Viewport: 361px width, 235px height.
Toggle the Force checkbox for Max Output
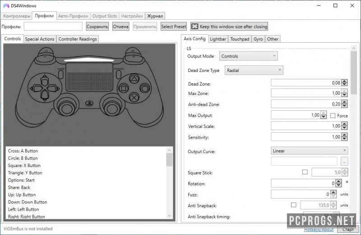pyautogui.click(x=333, y=116)
